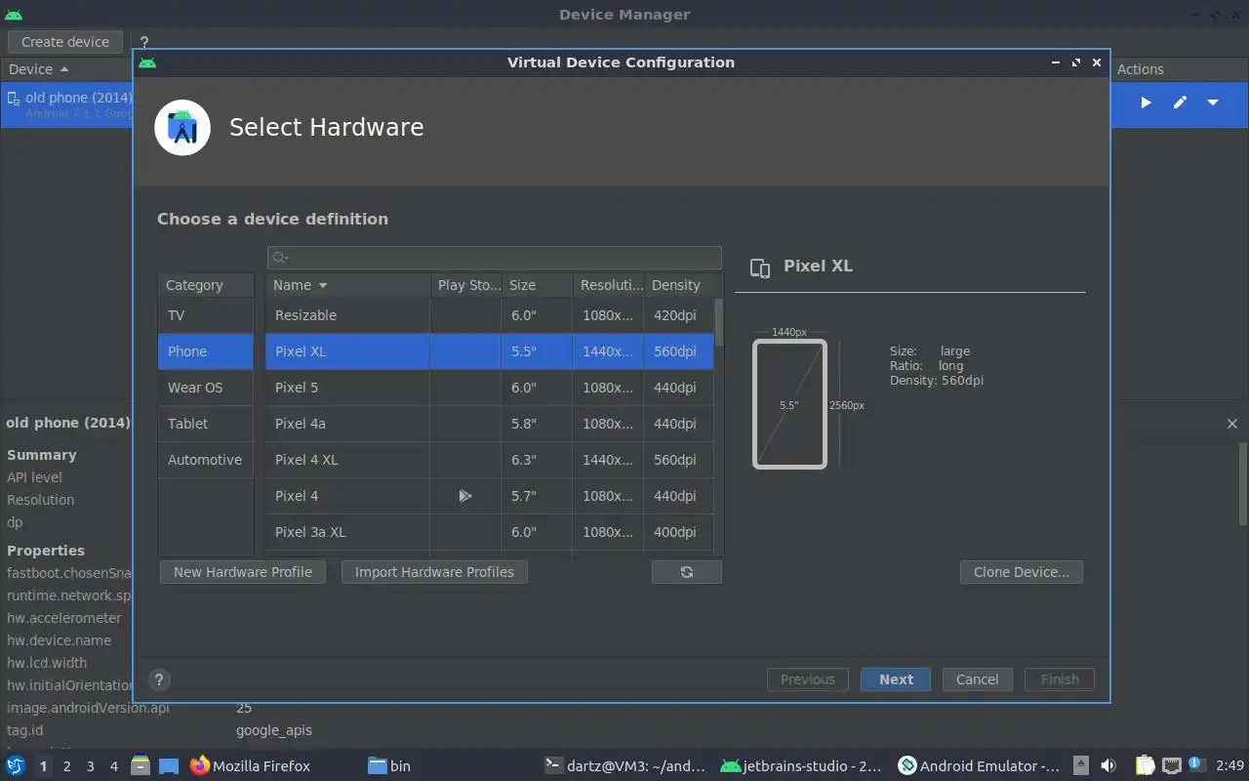
Task: Click New Hardware Profile button
Action: pos(243,572)
